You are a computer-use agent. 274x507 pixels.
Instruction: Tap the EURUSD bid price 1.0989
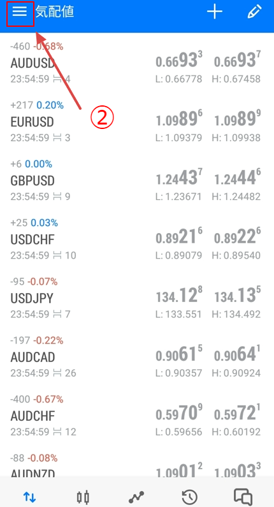[179, 118]
